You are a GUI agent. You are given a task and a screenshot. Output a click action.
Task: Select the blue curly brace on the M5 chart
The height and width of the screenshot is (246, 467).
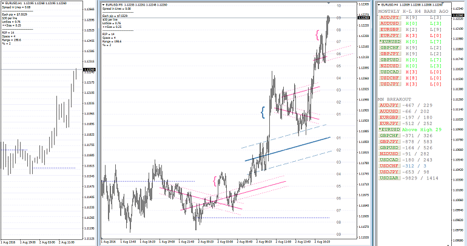pos(263,113)
